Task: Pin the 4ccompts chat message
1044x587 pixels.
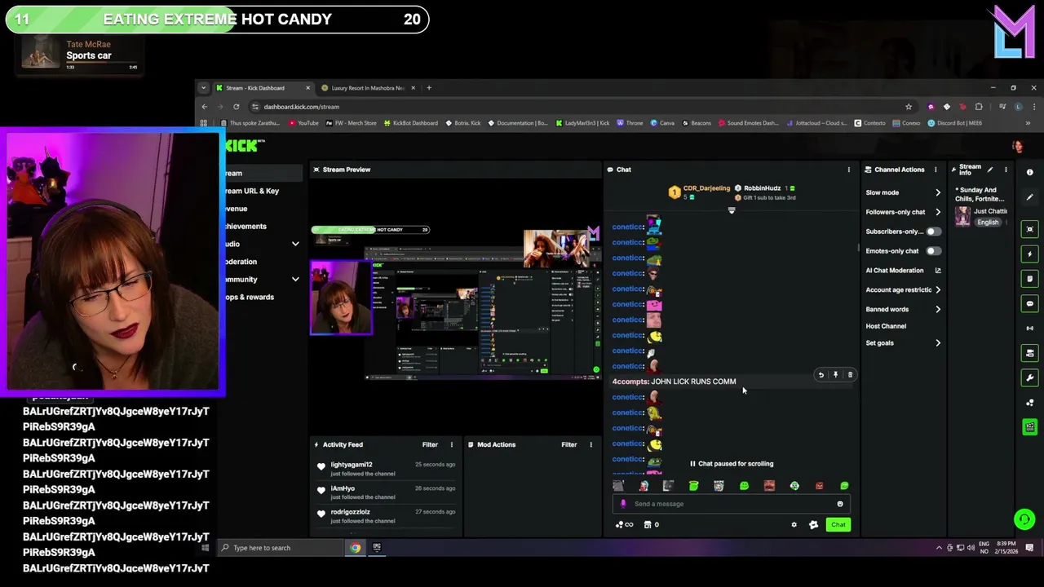Action: point(835,375)
